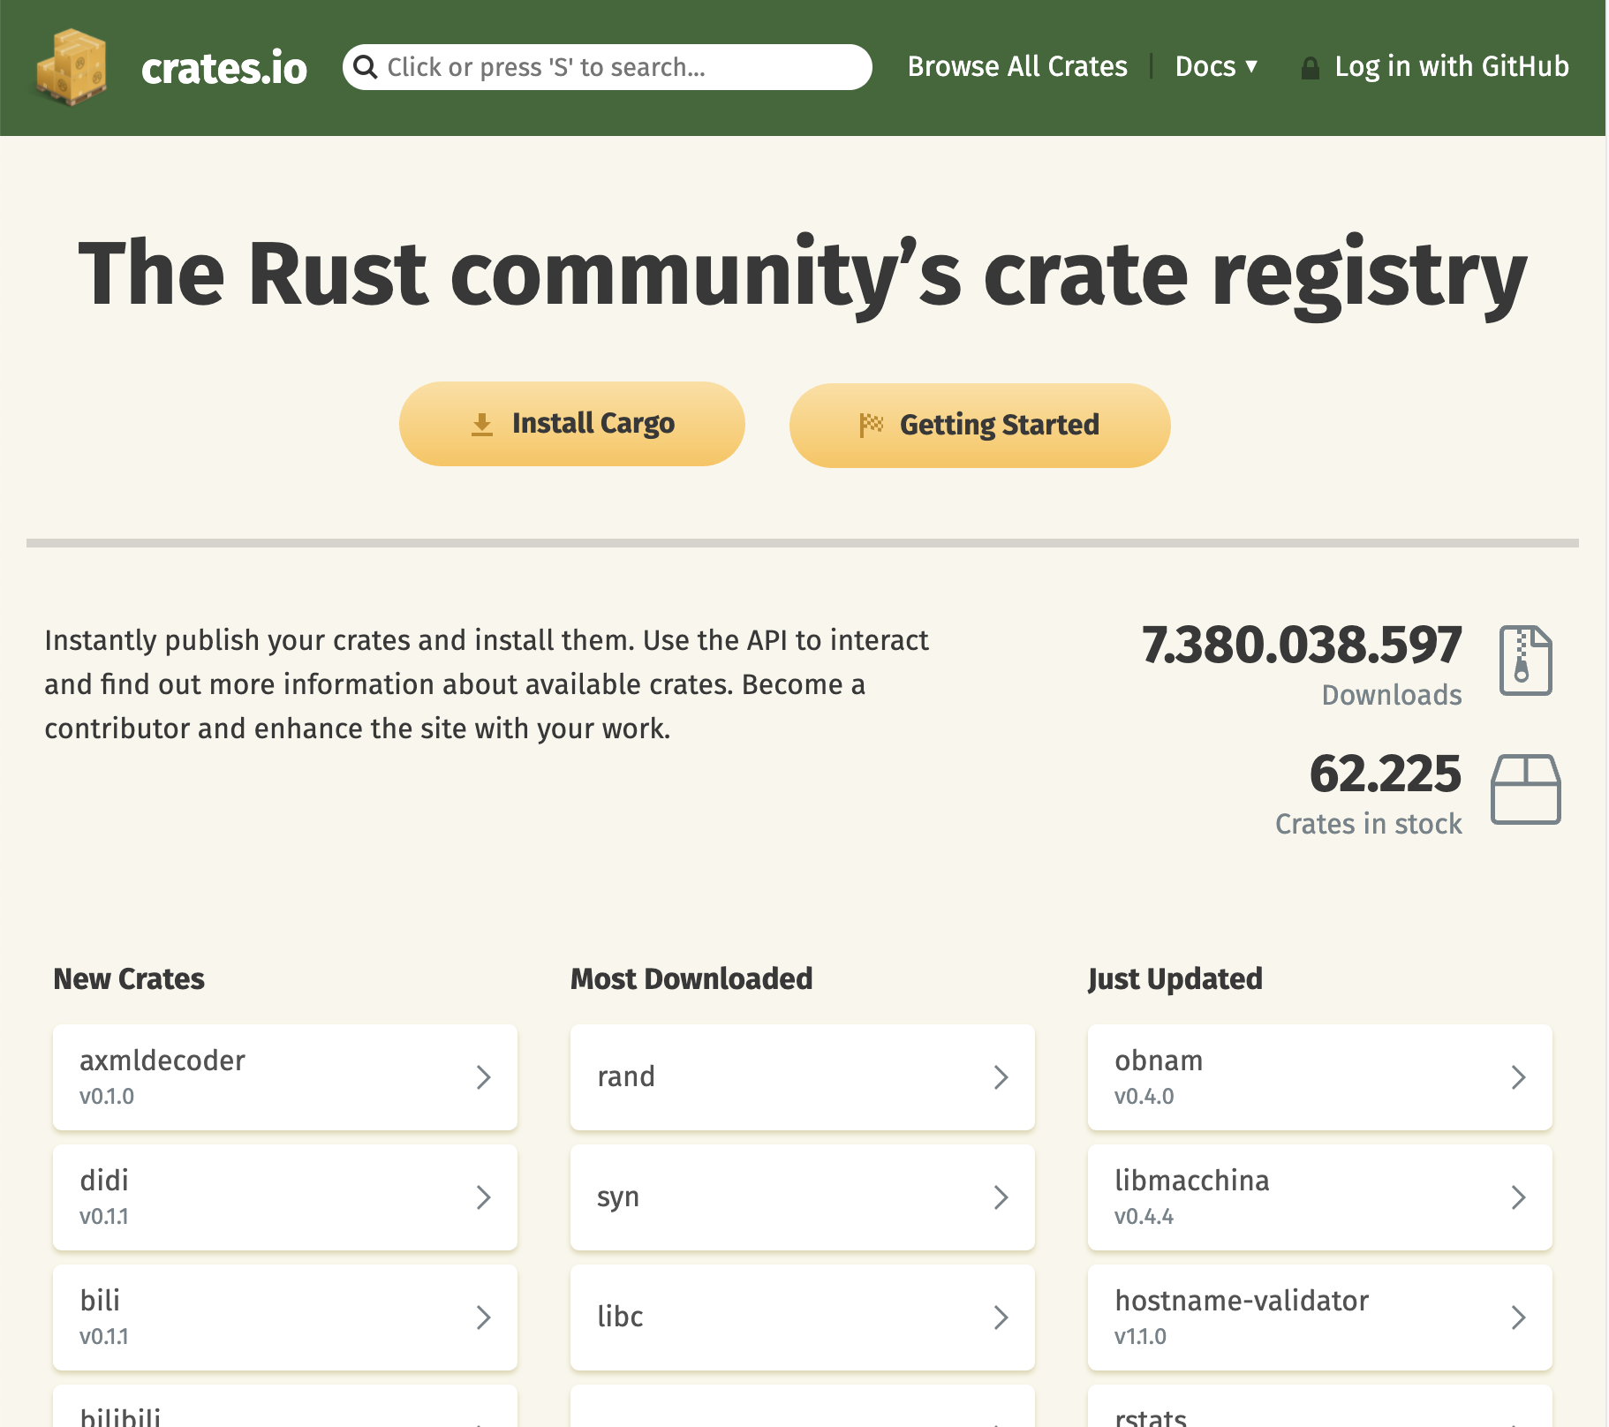Open the didi crate name
The height and width of the screenshot is (1427, 1609).
pos(104,1181)
